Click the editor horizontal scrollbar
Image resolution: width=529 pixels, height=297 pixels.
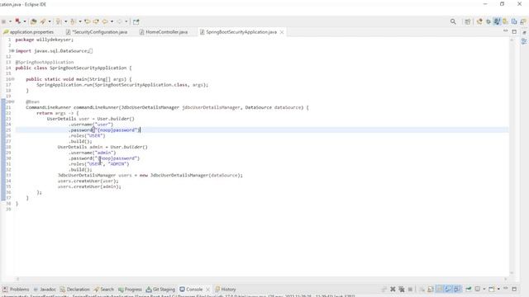click(x=261, y=279)
